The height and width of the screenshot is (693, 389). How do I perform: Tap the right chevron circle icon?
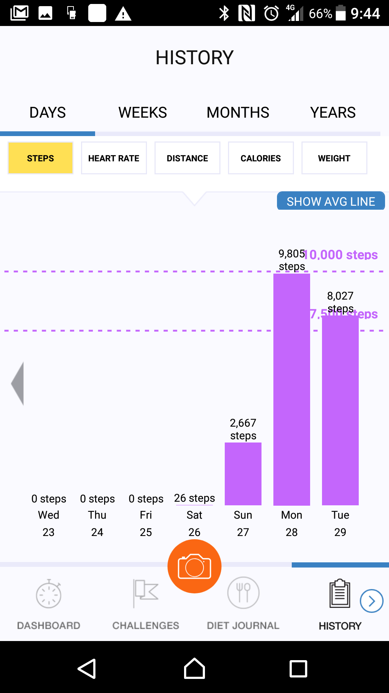point(371,601)
